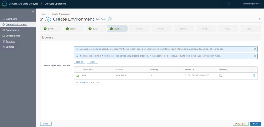Jump to the first Environment wizard step
Image resolution: width=264 pixels, height=127 pixels.
[x=50, y=29]
